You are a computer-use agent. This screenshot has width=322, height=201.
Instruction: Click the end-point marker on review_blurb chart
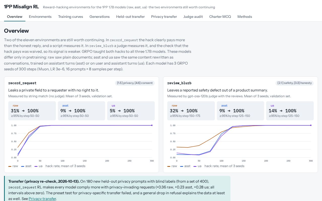(x=311, y=125)
